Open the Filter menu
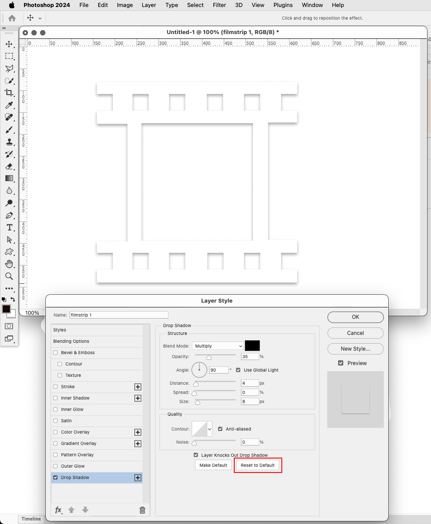Viewport: 431px width, 524px height. 219,5
